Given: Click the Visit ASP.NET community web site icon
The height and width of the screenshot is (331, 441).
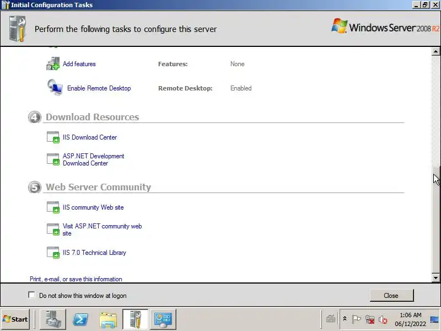Looking at the screenshot, I should pos(53,229).
